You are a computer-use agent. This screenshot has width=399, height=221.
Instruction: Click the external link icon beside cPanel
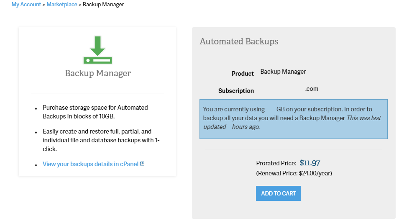point(142,164)
